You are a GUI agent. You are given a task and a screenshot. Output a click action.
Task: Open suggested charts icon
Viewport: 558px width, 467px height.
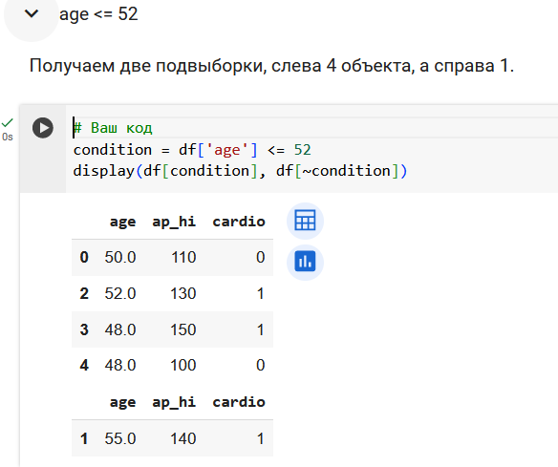click(305, 262)
